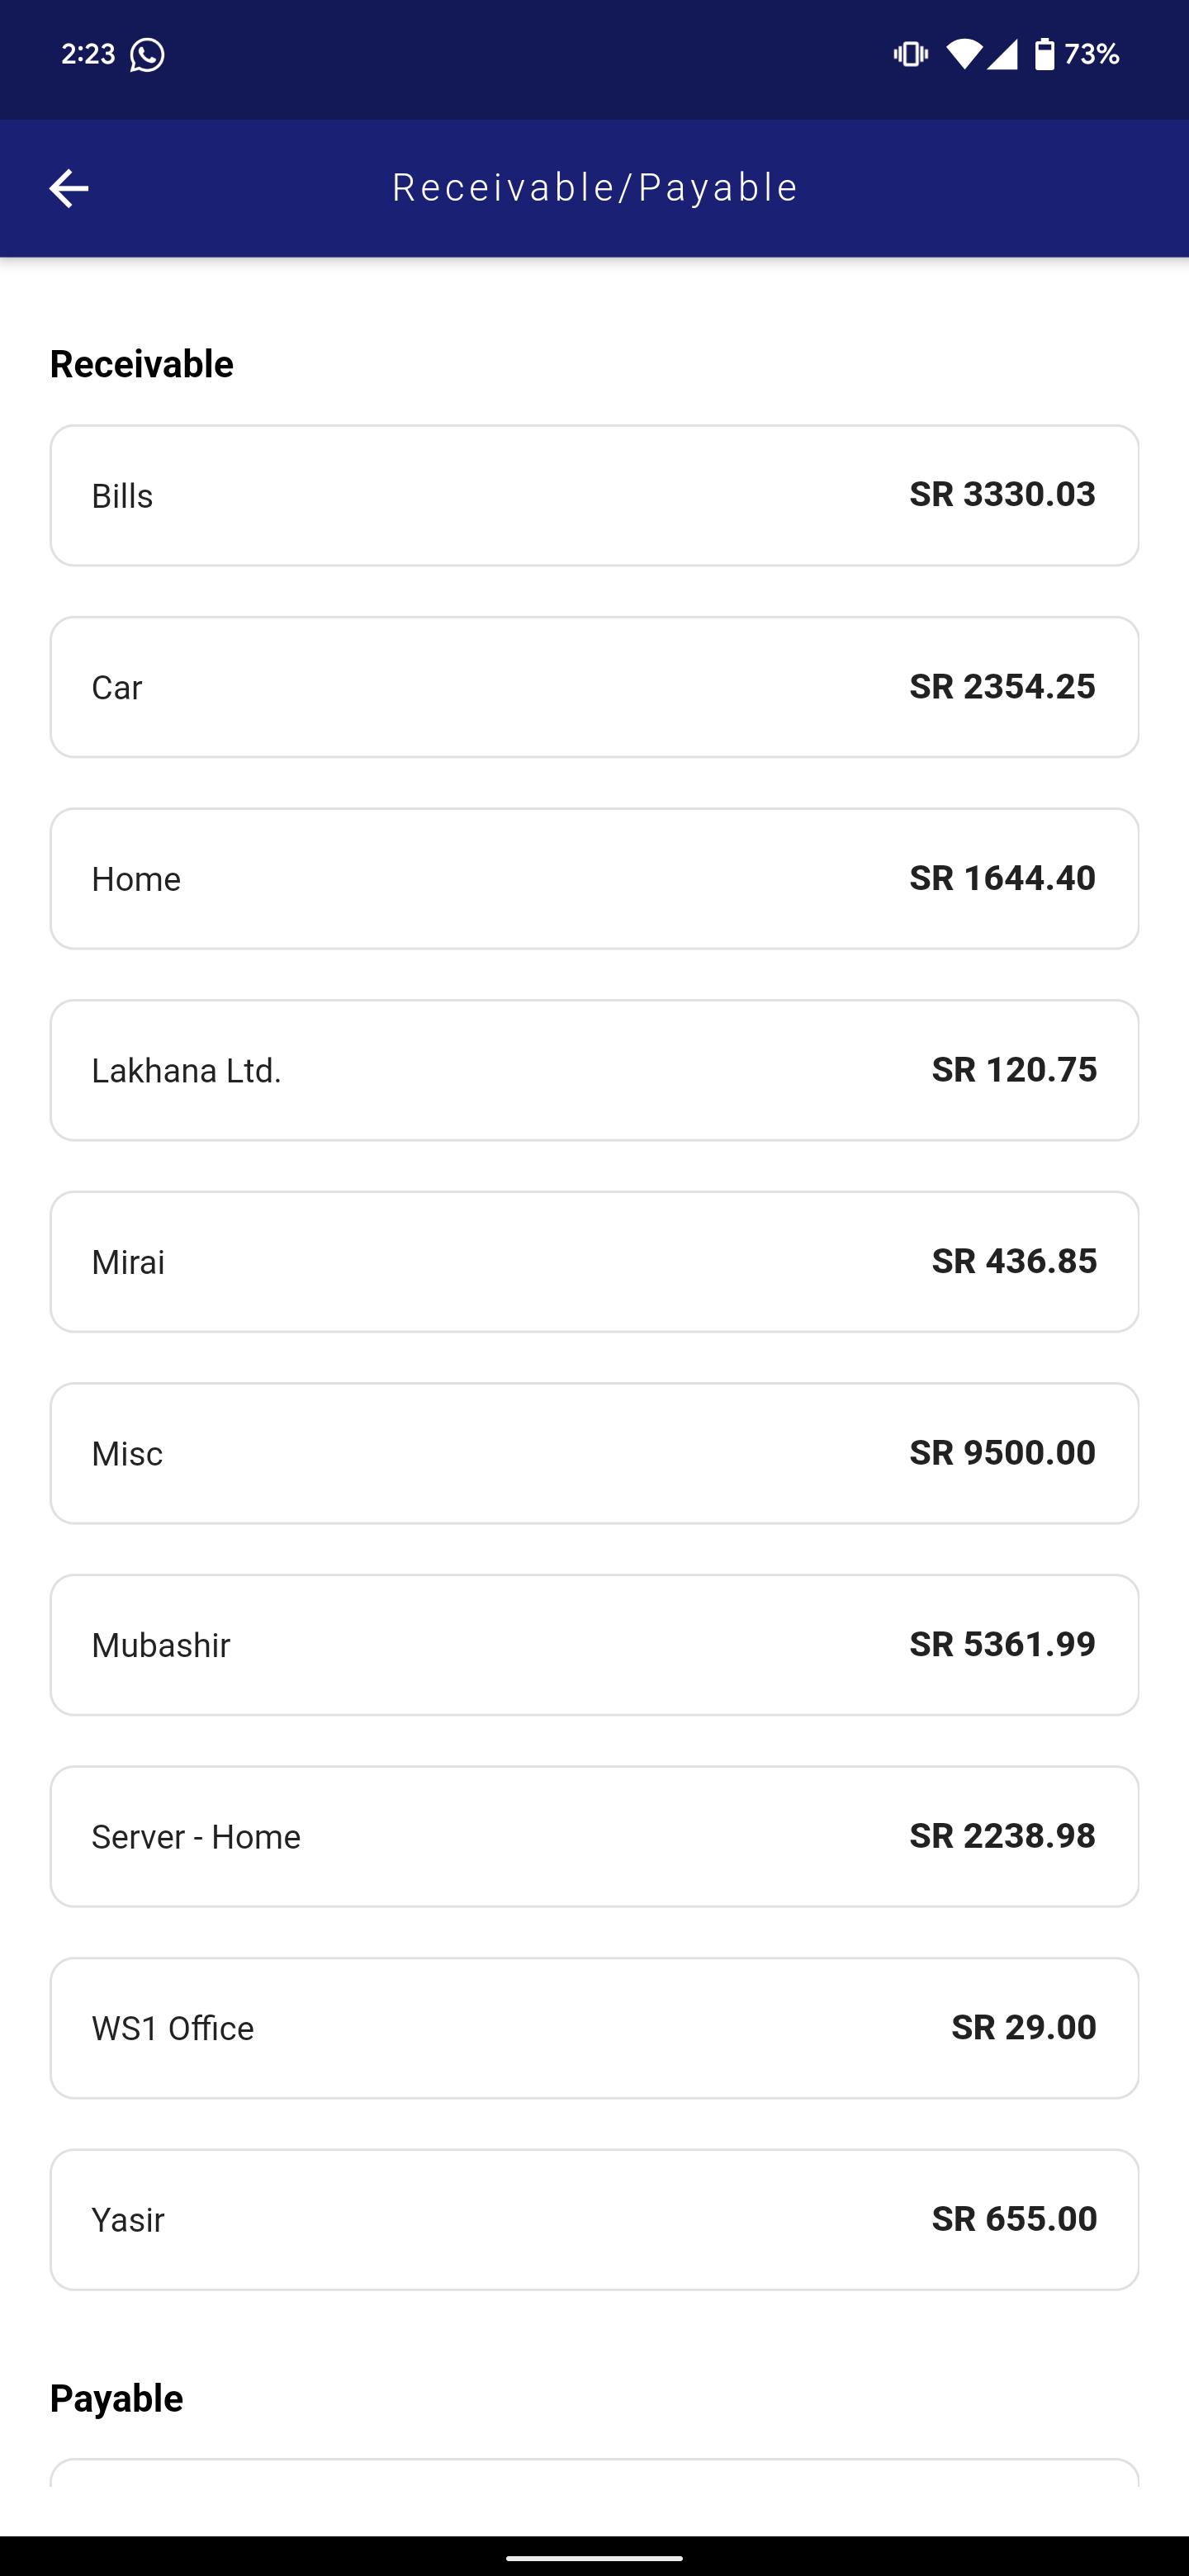Tap the Payable section heading
This screenshot has height=2576, width=1189.
click(116, 2398)
